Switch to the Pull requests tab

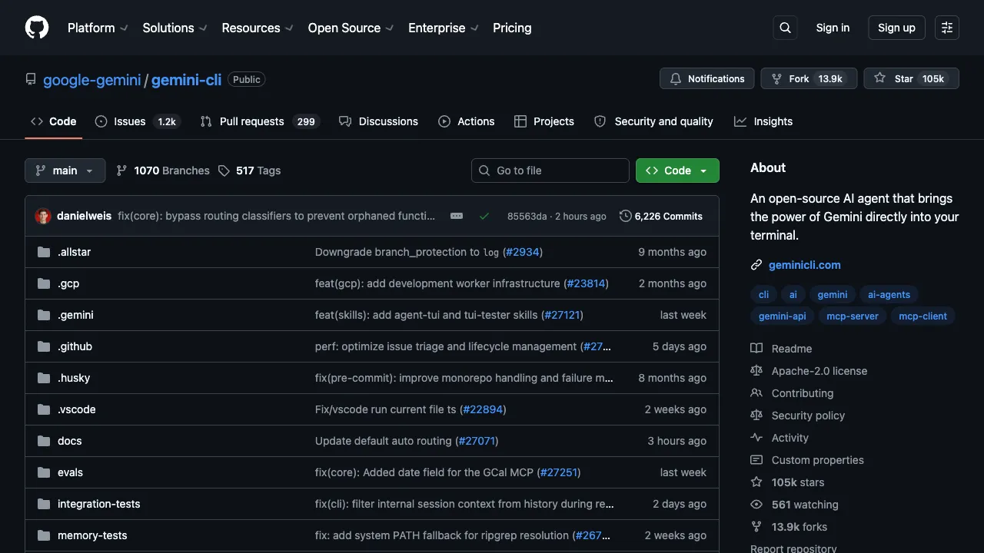[x=259, y=121]
